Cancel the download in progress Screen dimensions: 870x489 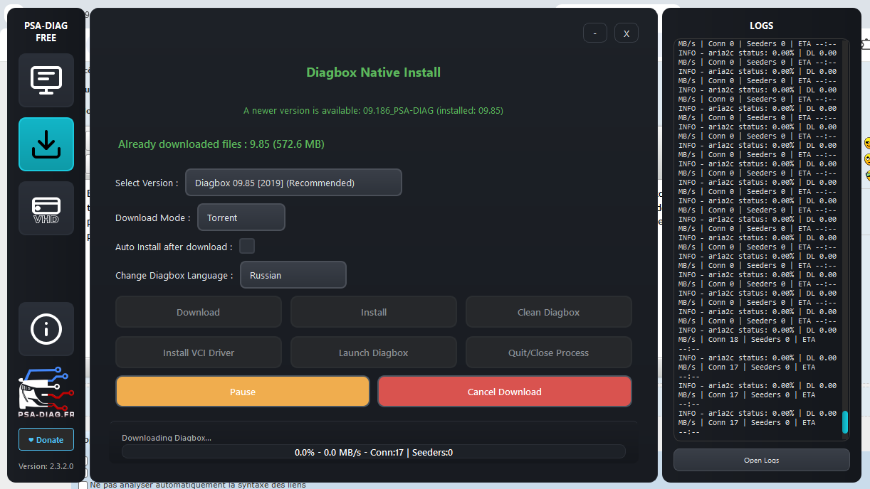505,392
